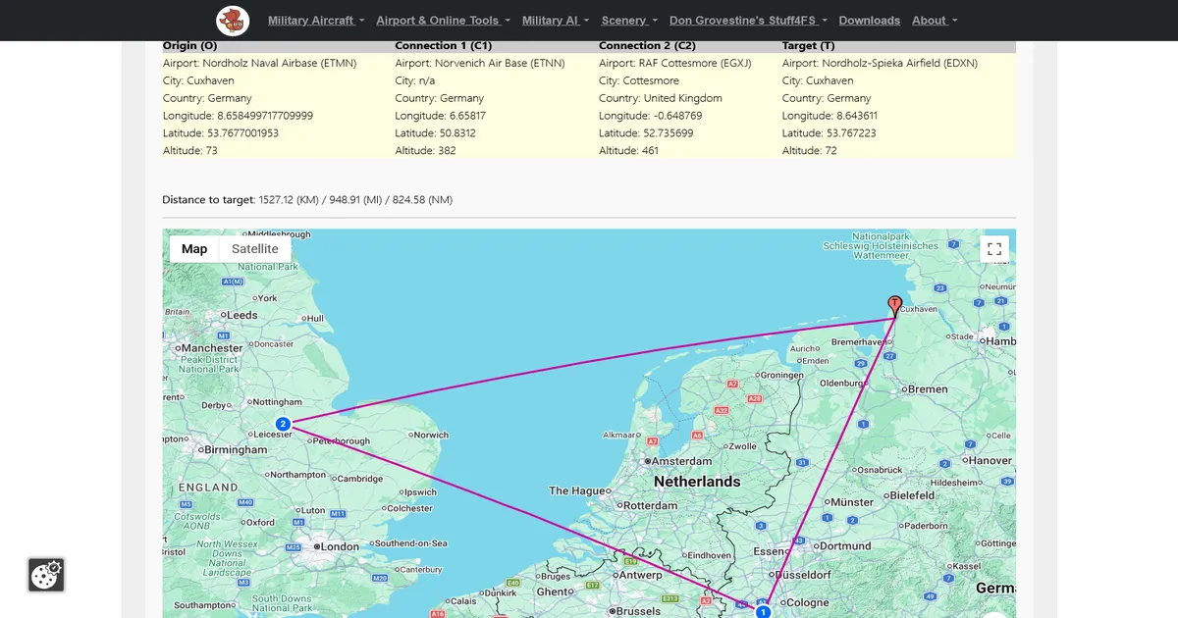The height and width of the screenshot is (618, 1178).
Task: Click the Manchester label on the map
Action: [x=212, y=348]
